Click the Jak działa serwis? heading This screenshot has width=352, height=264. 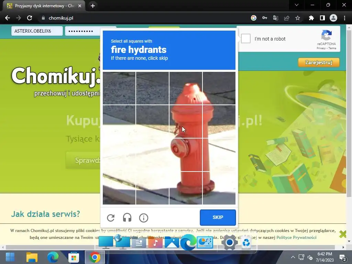coord(46,214)
